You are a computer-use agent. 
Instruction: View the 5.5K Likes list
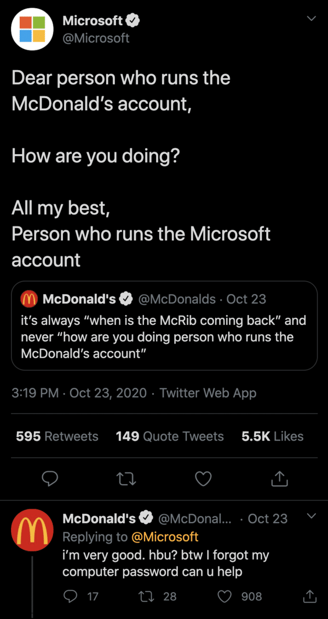[x=273, y=436]
